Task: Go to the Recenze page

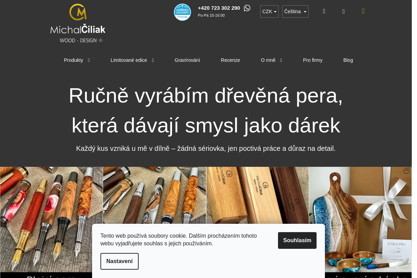Action: [230, 60]
